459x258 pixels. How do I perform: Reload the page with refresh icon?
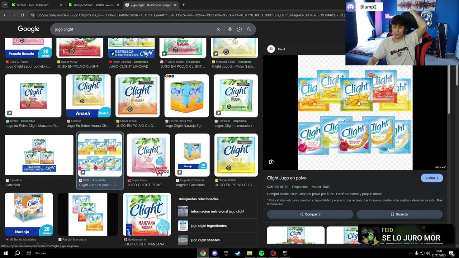coord(22,15)
